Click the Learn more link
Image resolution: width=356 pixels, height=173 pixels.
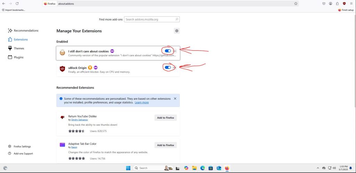pyautogui.click(x=142, y=102)
